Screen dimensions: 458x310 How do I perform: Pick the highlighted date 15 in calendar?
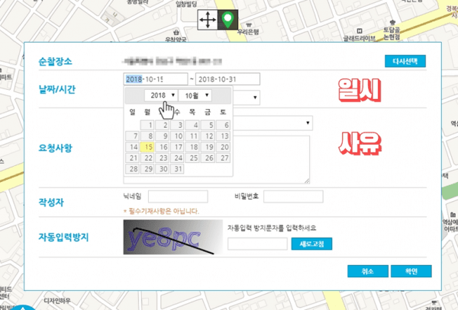point(147,147)
